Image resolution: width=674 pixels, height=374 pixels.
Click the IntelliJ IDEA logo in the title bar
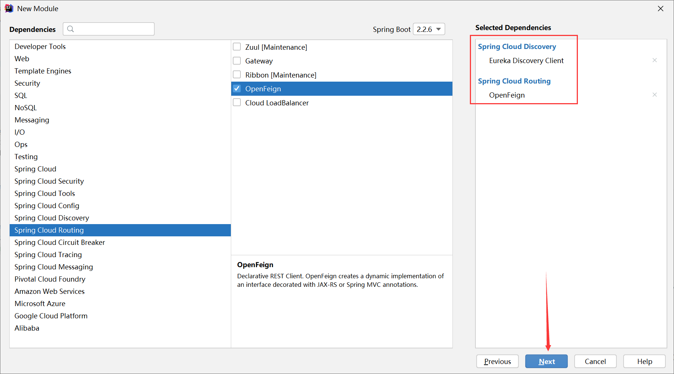[9, 9]
